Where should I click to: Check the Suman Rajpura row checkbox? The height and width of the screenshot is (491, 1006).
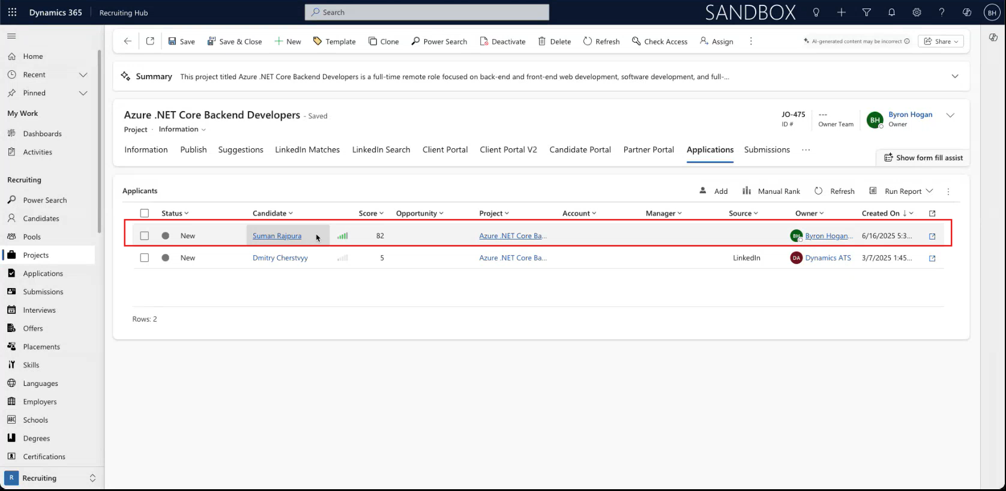click(x=145, y=236)
